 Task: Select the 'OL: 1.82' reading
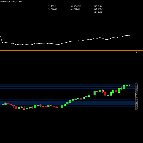point(98,12)
